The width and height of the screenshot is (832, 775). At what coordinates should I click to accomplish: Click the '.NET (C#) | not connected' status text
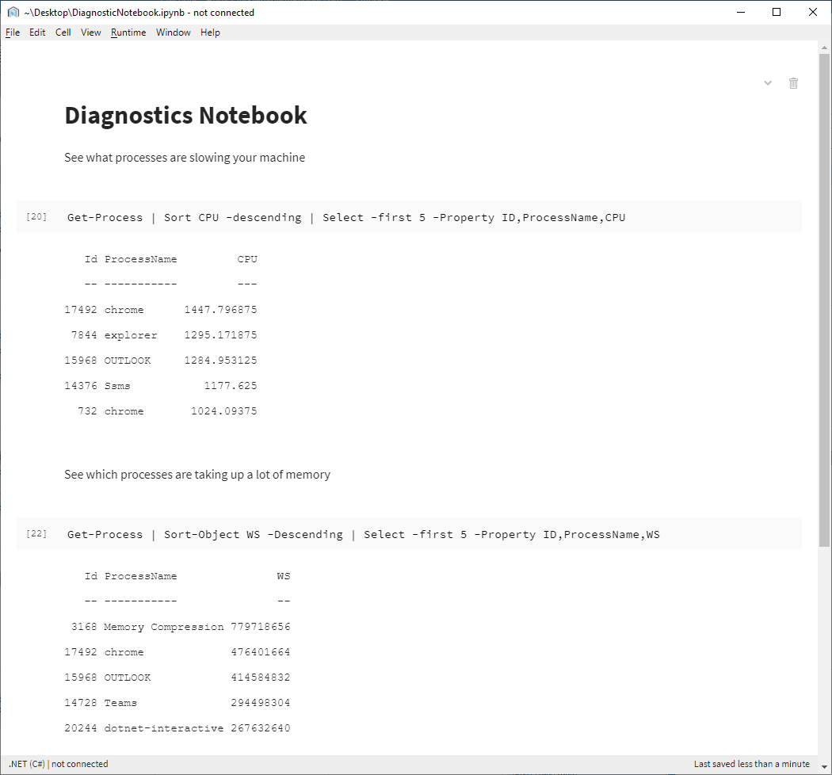point(59,764)
